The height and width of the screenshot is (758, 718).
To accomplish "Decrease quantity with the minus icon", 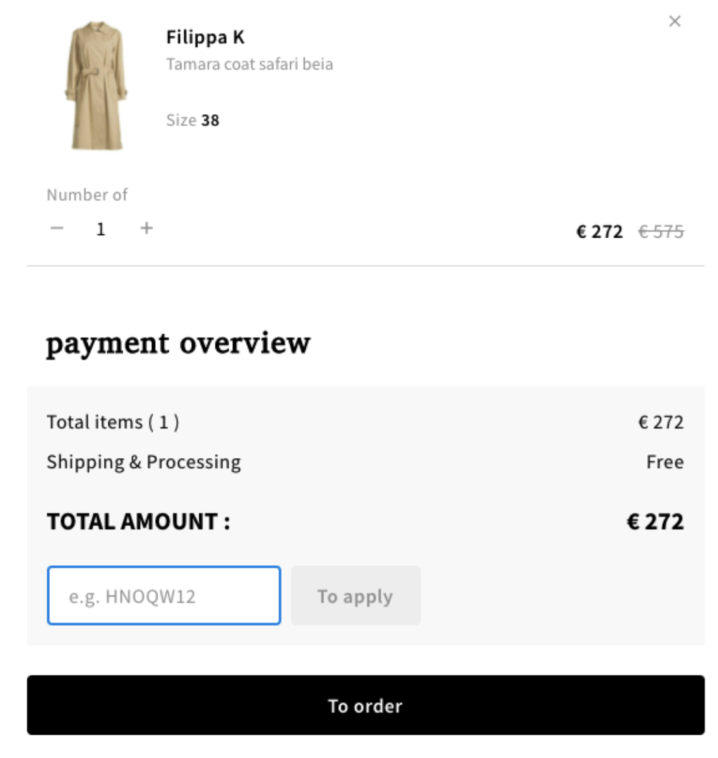I will coord(57,228).
